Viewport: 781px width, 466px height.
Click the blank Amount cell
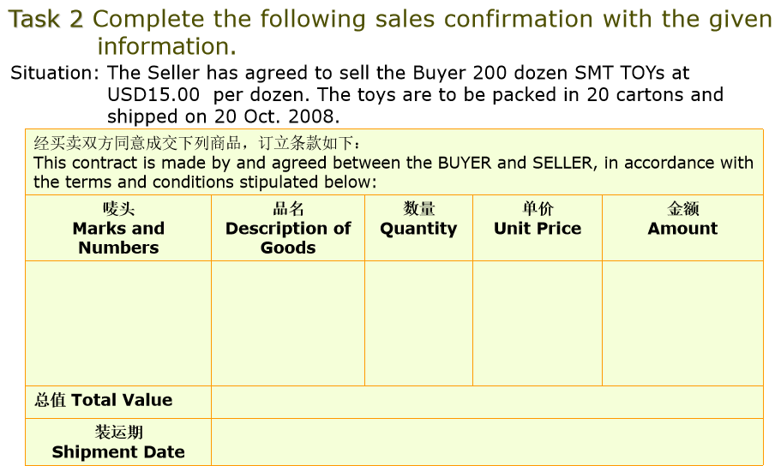click(682, 323)
